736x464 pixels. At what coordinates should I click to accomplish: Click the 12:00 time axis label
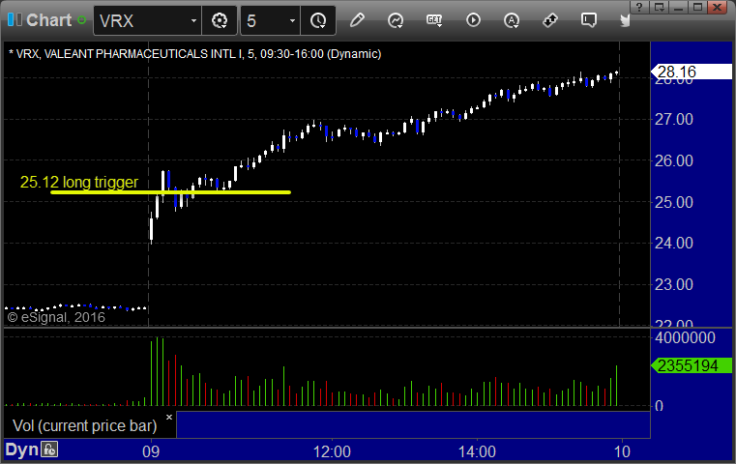click(332, 451)
